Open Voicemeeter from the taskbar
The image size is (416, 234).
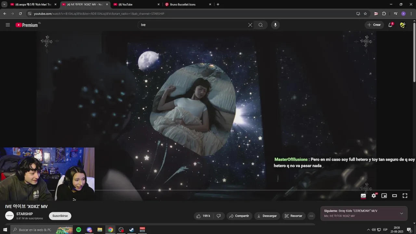point(142,230)
